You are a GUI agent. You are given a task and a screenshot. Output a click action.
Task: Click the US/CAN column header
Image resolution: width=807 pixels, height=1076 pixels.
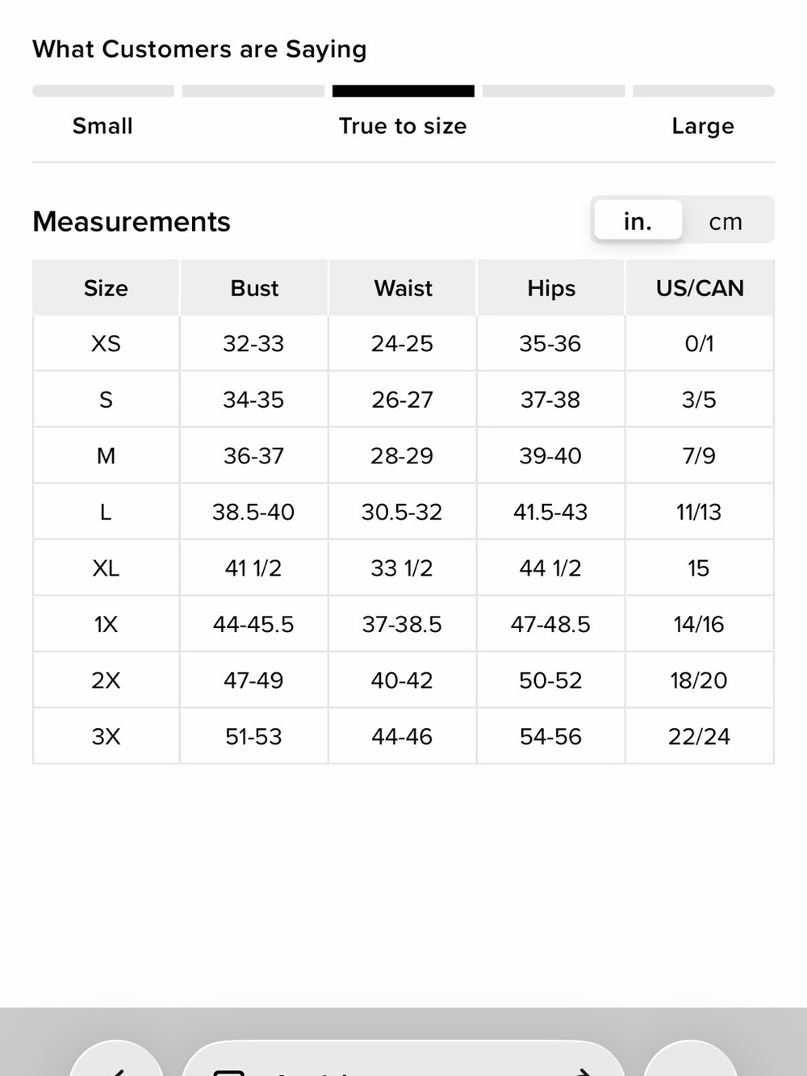pos(700,288)
